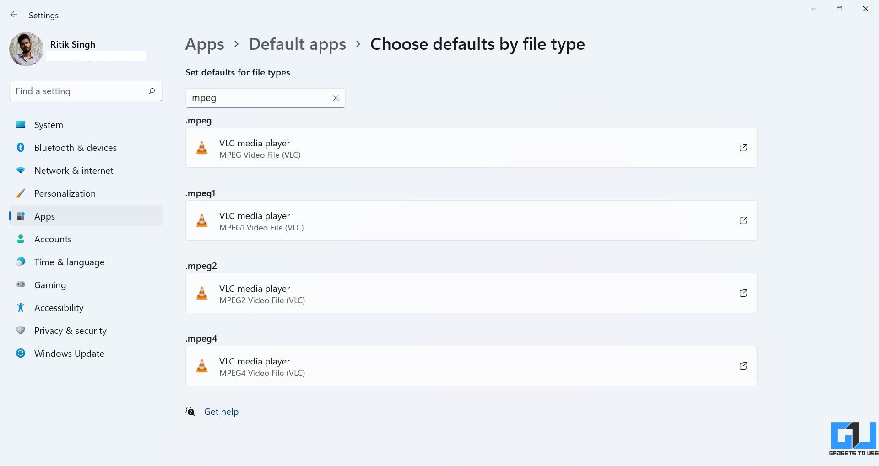Click VLC cone icon in .mpeg4 row
Viewport: 879px width, 466px height.
click(202, 366)
